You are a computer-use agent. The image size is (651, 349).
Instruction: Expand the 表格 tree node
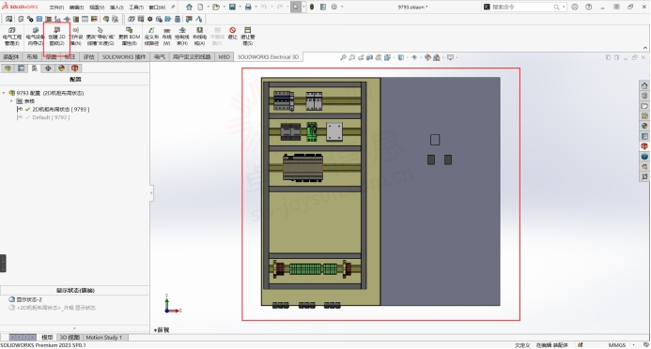11,101
